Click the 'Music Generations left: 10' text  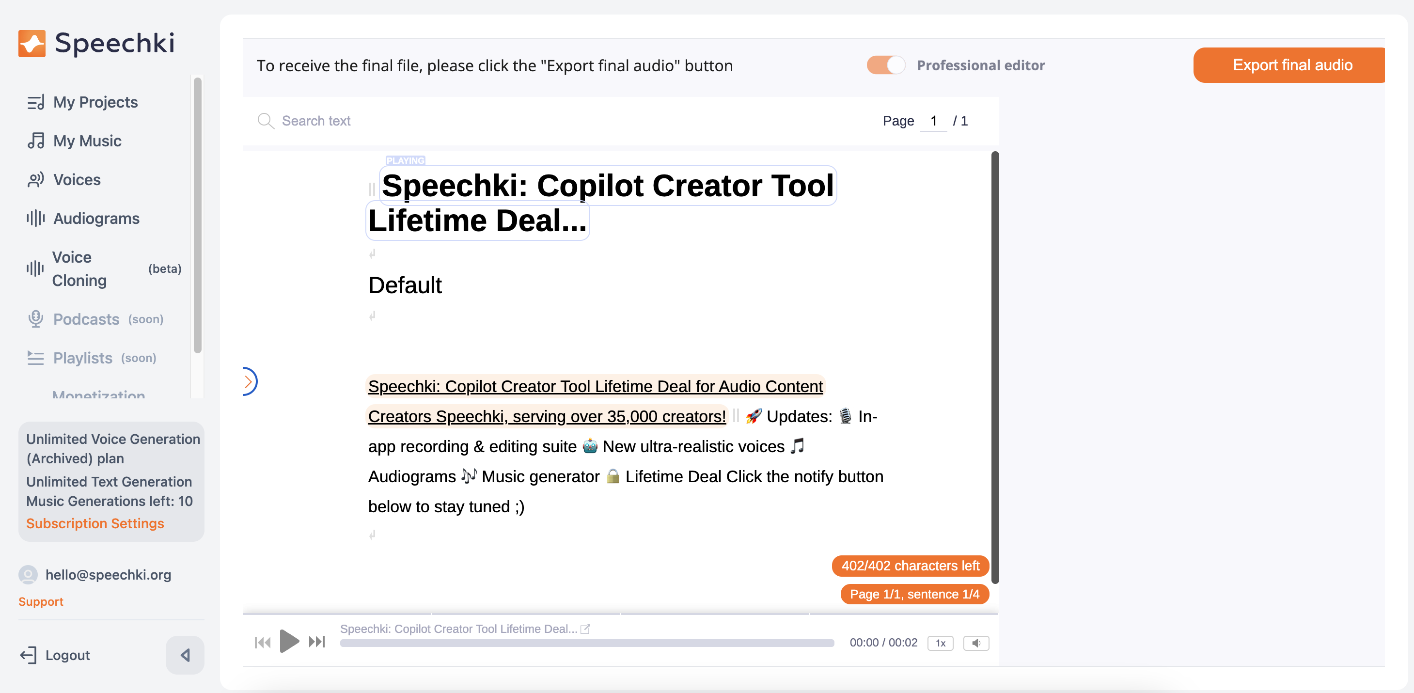coord(109,502)
